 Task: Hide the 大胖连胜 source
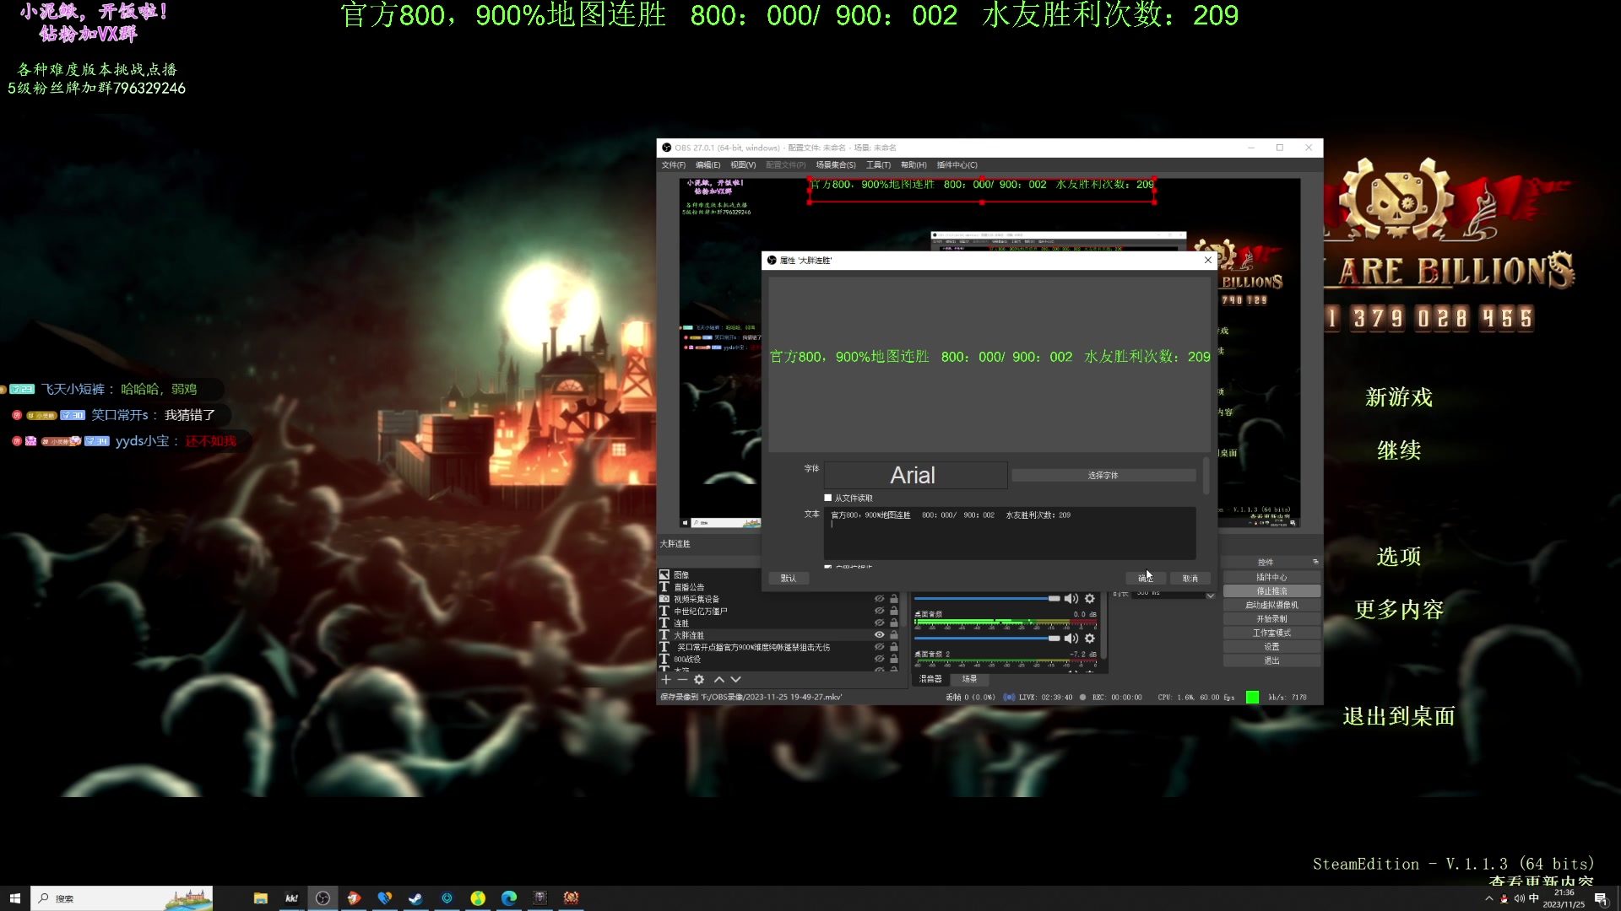pos(879,635)
